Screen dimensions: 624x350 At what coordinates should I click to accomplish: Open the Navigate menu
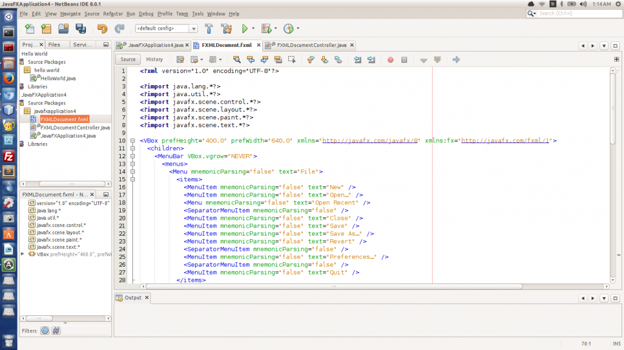71,13
